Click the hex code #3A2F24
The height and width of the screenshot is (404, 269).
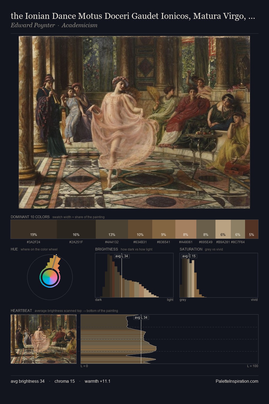pos(34,242)
